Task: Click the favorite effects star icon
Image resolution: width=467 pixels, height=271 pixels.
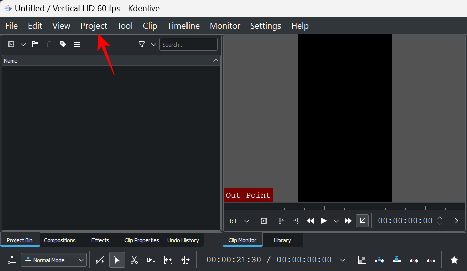Action: click(454, 260)
